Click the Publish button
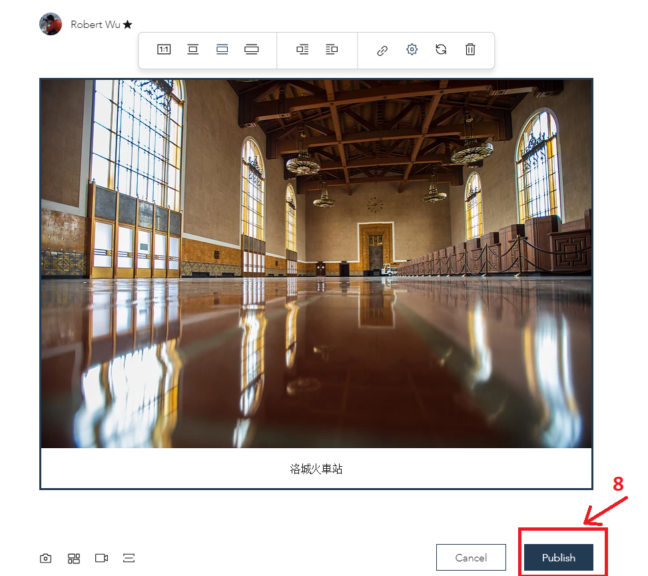This screenshot has width=648, height=576. tap(558, 557)
